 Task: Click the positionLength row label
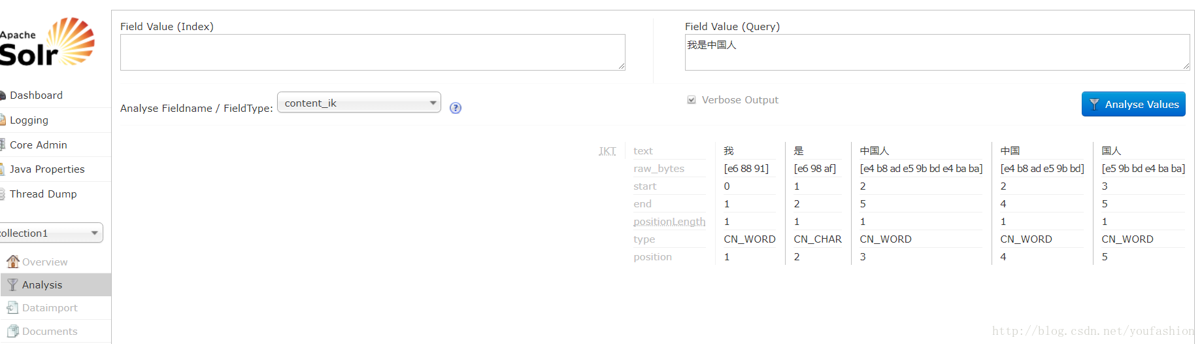[x=669, y=222]
